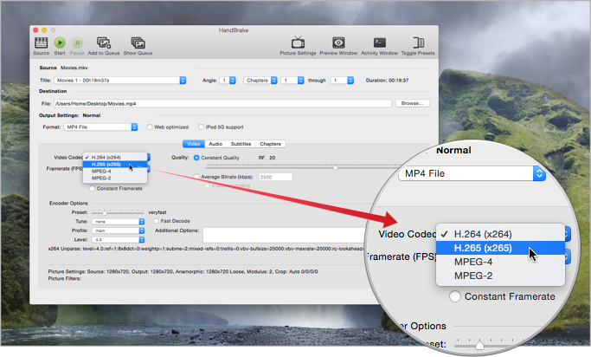Switch to the Subtitles tab
Screen dimensions: 591x357
[241, 144]
